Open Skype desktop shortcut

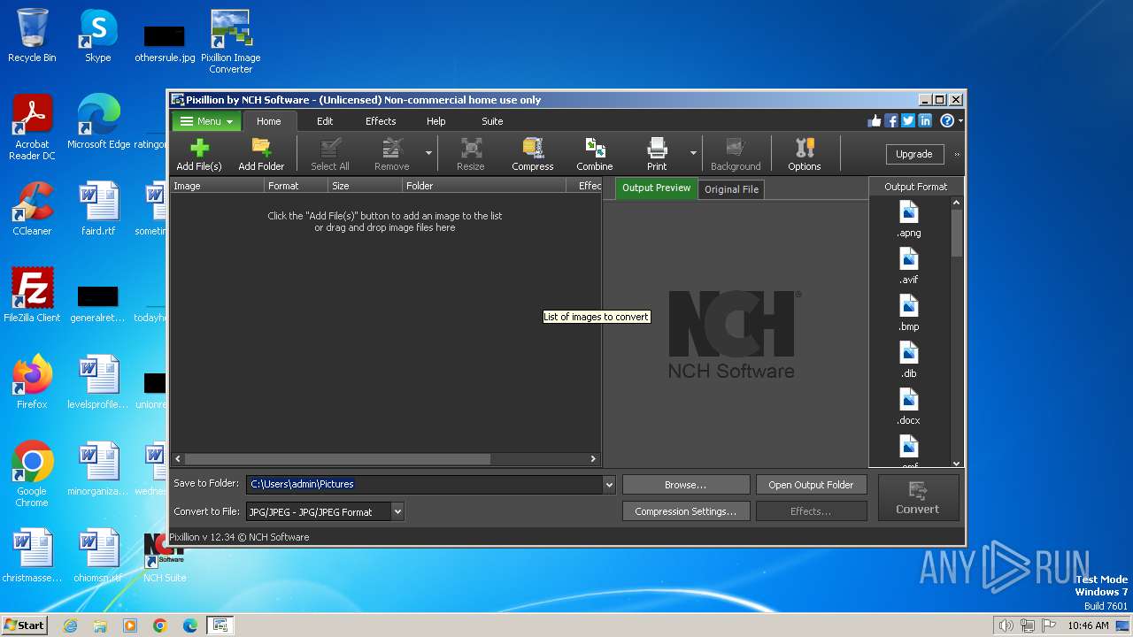(x=97, y=36)
